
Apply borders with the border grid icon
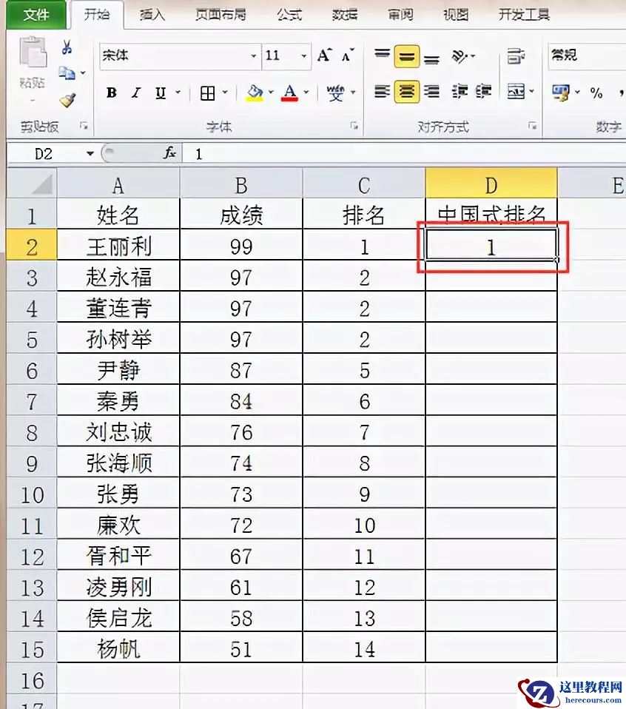(207, 93)
